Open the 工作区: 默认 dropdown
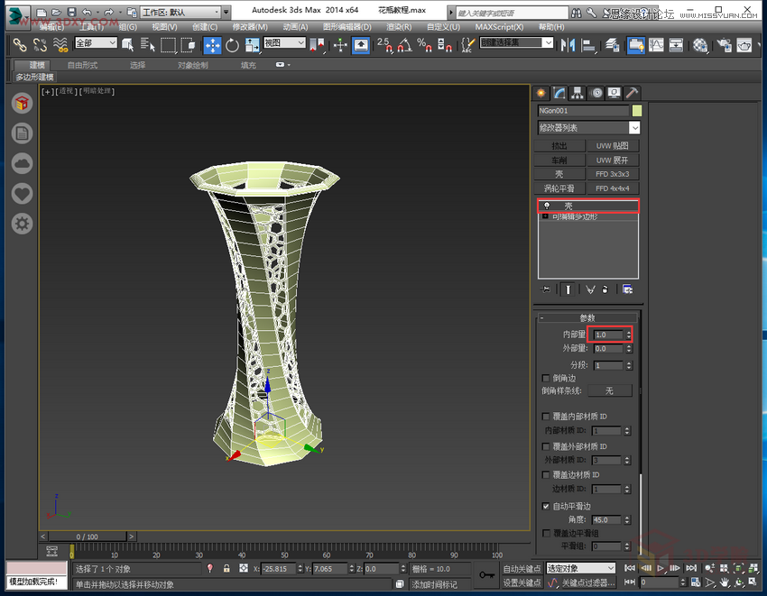The width and height of the screenshot is (767, 596). (181, 13)
